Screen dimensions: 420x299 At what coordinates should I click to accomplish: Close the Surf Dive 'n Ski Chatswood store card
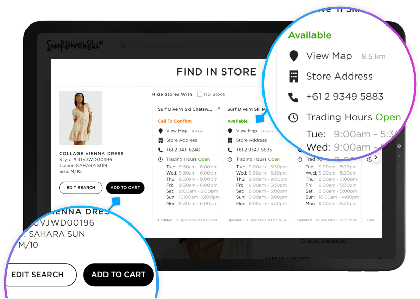click(219, 108)
